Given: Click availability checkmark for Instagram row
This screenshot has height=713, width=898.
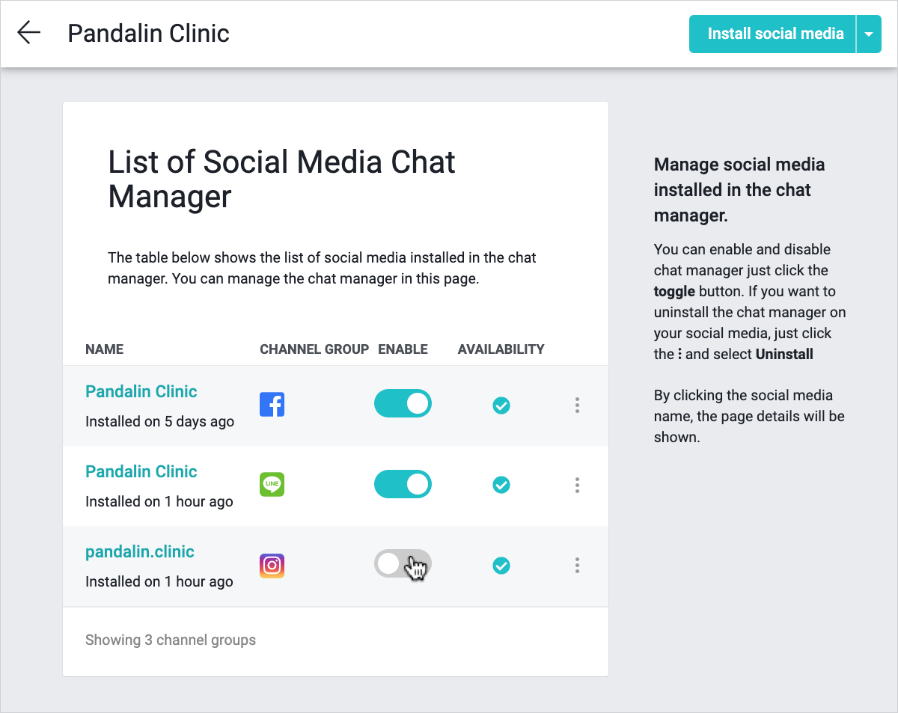Looking at the screenshot, I should click(501, 566).
